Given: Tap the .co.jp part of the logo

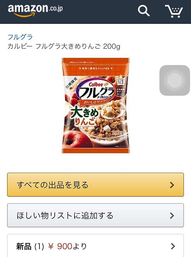Looking at the screenshot, I should pyautogui.click(x=56, y=8).
